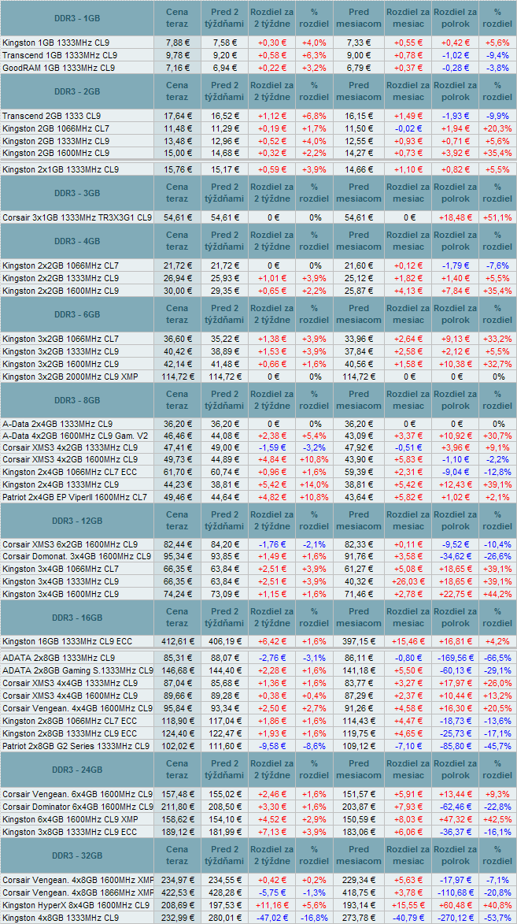Select the -270,12 € half-year difference cell
The height and width of the screenshot is (924, 517).
[455, 918]
